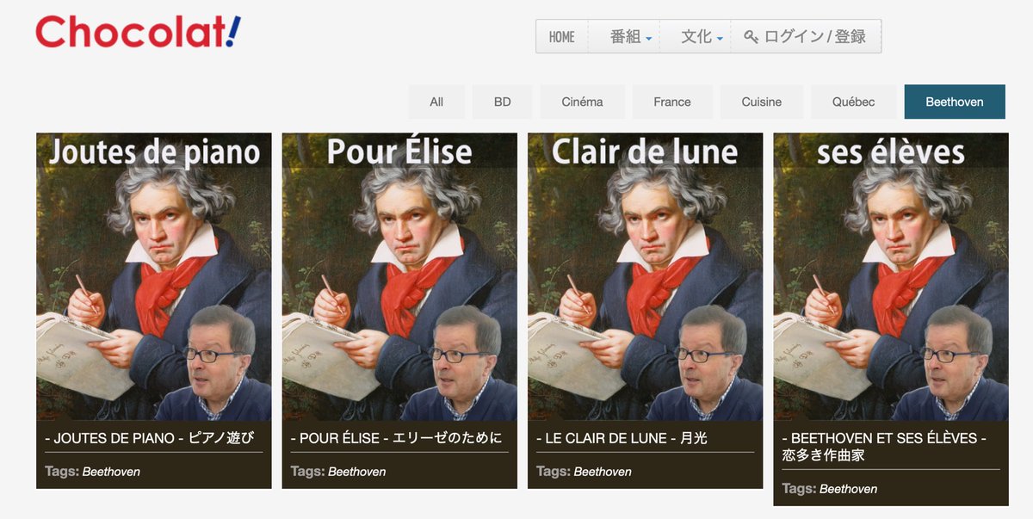Open the HOME navigation item
This screenshot has width=1033, height=519.
(562, 37)
